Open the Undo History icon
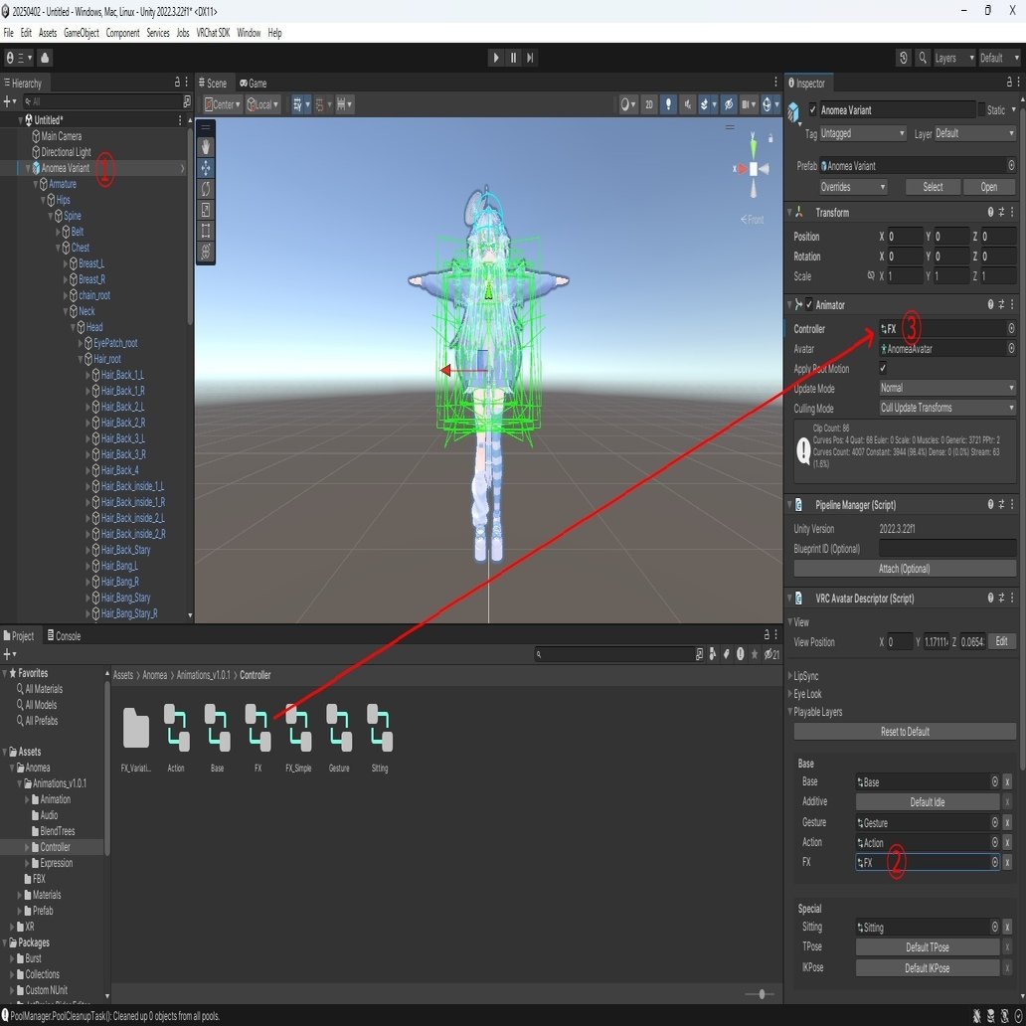The width and height of the screenshot is (1026, 1026). pos(903,58)
